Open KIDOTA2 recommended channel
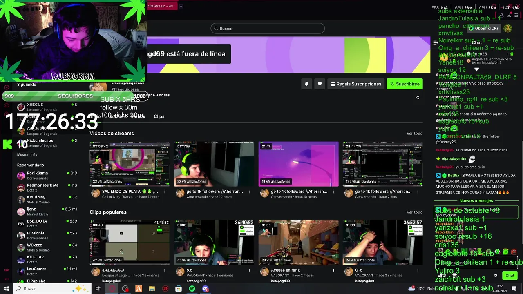Viewport: 523px width, 294px height. coord(47,260)
